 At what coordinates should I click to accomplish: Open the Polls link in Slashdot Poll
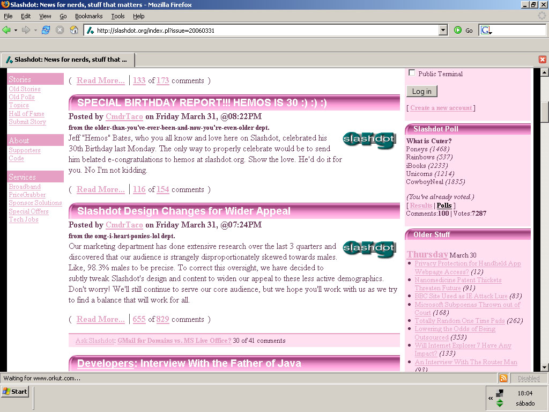point(444,205)
